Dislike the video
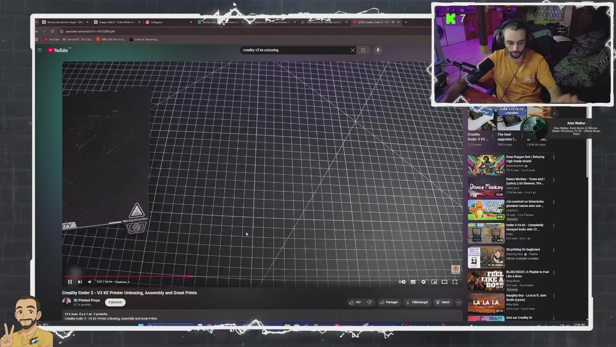616x347 pixels. (x=369, y=302)
